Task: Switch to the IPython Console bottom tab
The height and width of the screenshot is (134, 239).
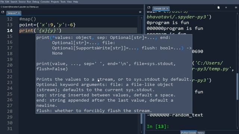Action: point(188,133)
